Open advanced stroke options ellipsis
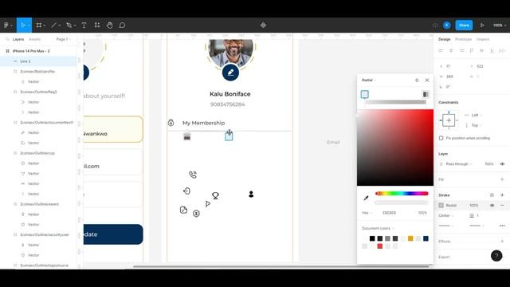 pyautogui.click(x=502, y=226)
